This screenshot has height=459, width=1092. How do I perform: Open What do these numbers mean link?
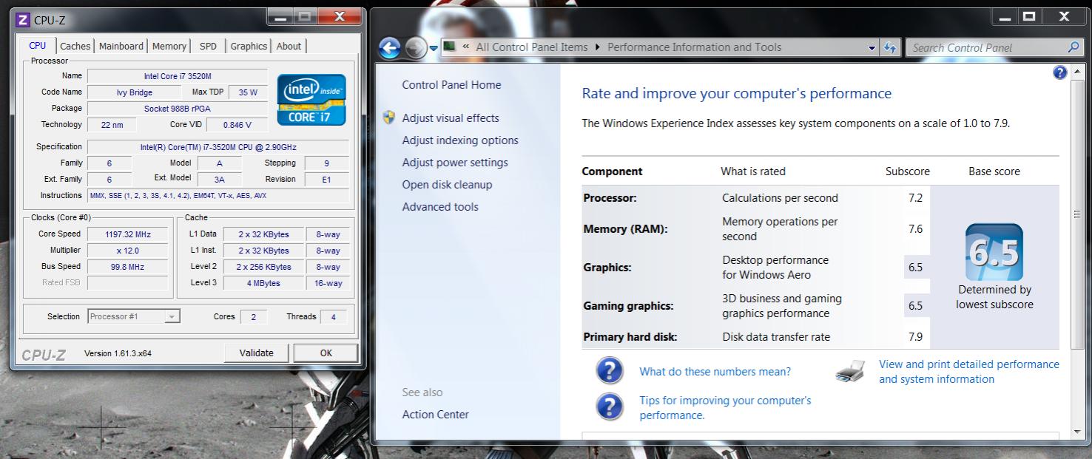[x=715, y=371]
